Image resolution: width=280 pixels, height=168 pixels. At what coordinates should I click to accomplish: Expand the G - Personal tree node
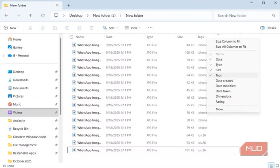tap(4, 56)
